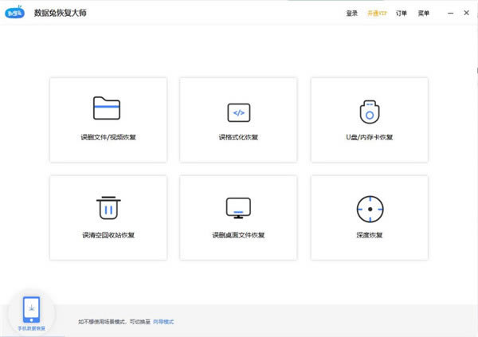This screenshot has height=337, width=478.
Task: Open the 菜单 menu
Action: tap(424, 14)
